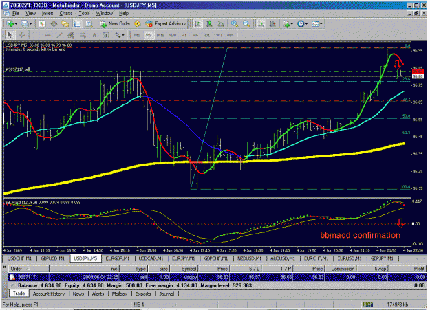The image size is (430, 310).
Task: Open the File menu
Action: (x=16, y=13)
